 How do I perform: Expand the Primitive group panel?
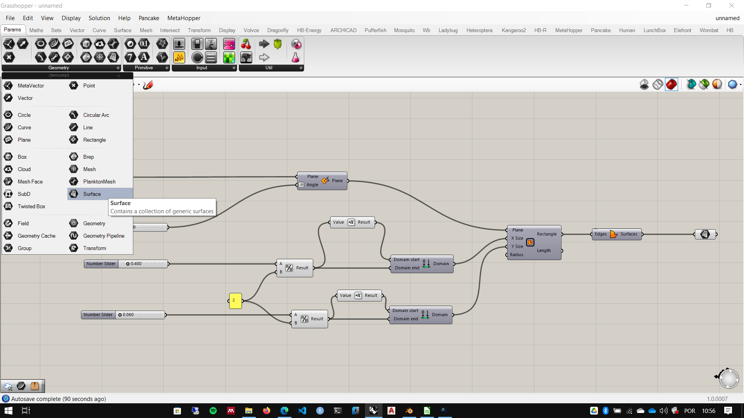167,68
